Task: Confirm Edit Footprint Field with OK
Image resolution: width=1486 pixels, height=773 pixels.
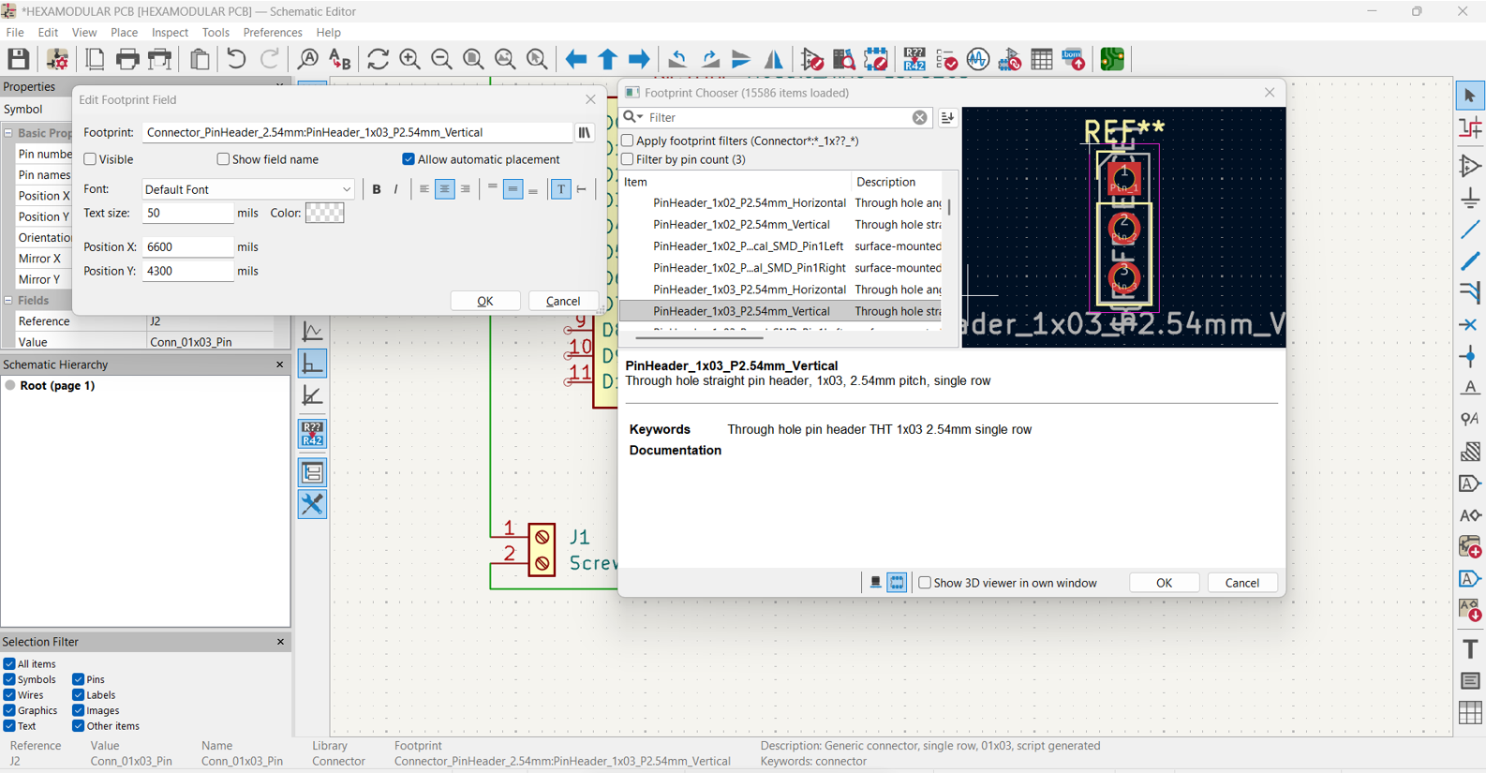Action: click(485, 301)
